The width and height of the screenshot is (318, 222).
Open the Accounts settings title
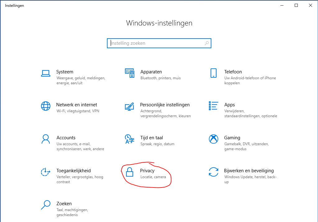[66, 137]
